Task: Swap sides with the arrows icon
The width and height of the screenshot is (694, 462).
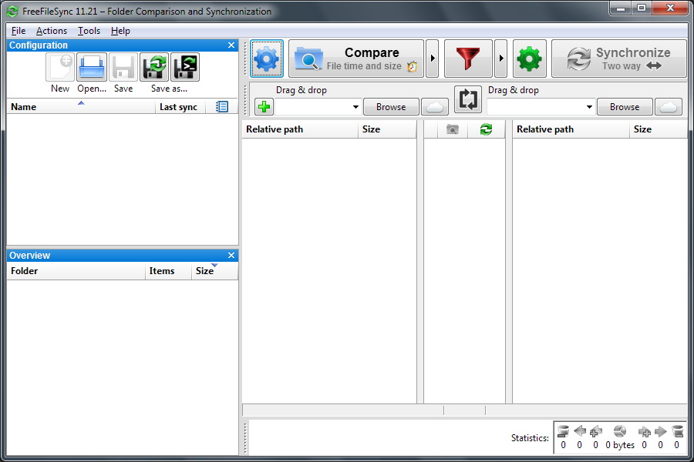Action: pyautogui.click(x=468, y=99)
